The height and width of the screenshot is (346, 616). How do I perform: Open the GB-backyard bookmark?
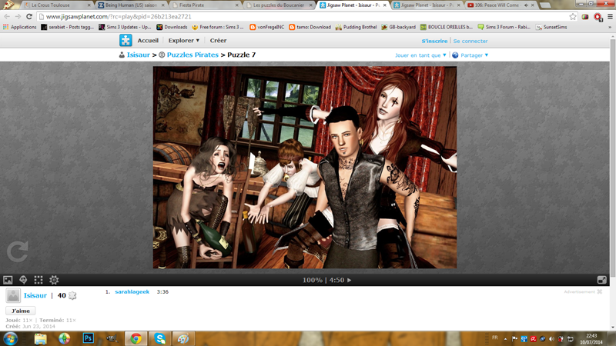point(398,27)
